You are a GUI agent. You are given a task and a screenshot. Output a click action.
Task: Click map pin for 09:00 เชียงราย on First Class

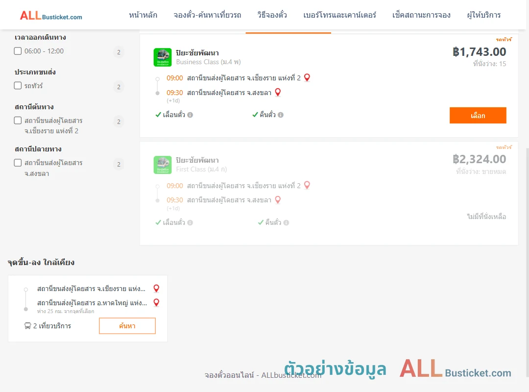click(x=307, y=185)
